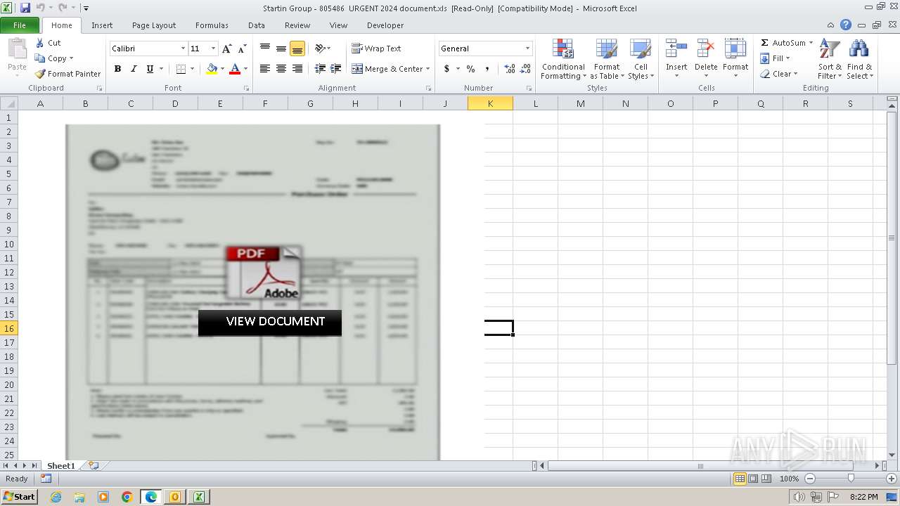Open the General number format dropdown

coord(527,48)
